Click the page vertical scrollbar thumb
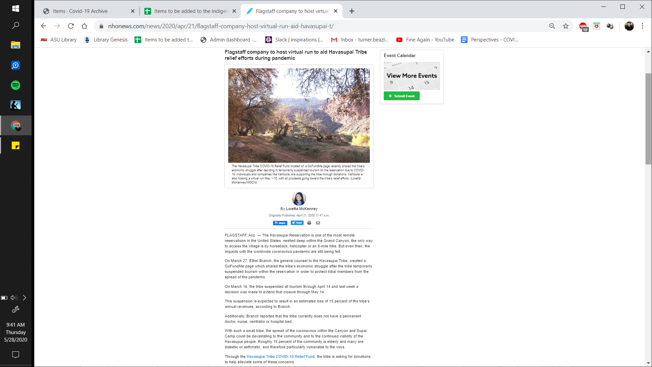The image size is (652, 367). pos(648,119)
